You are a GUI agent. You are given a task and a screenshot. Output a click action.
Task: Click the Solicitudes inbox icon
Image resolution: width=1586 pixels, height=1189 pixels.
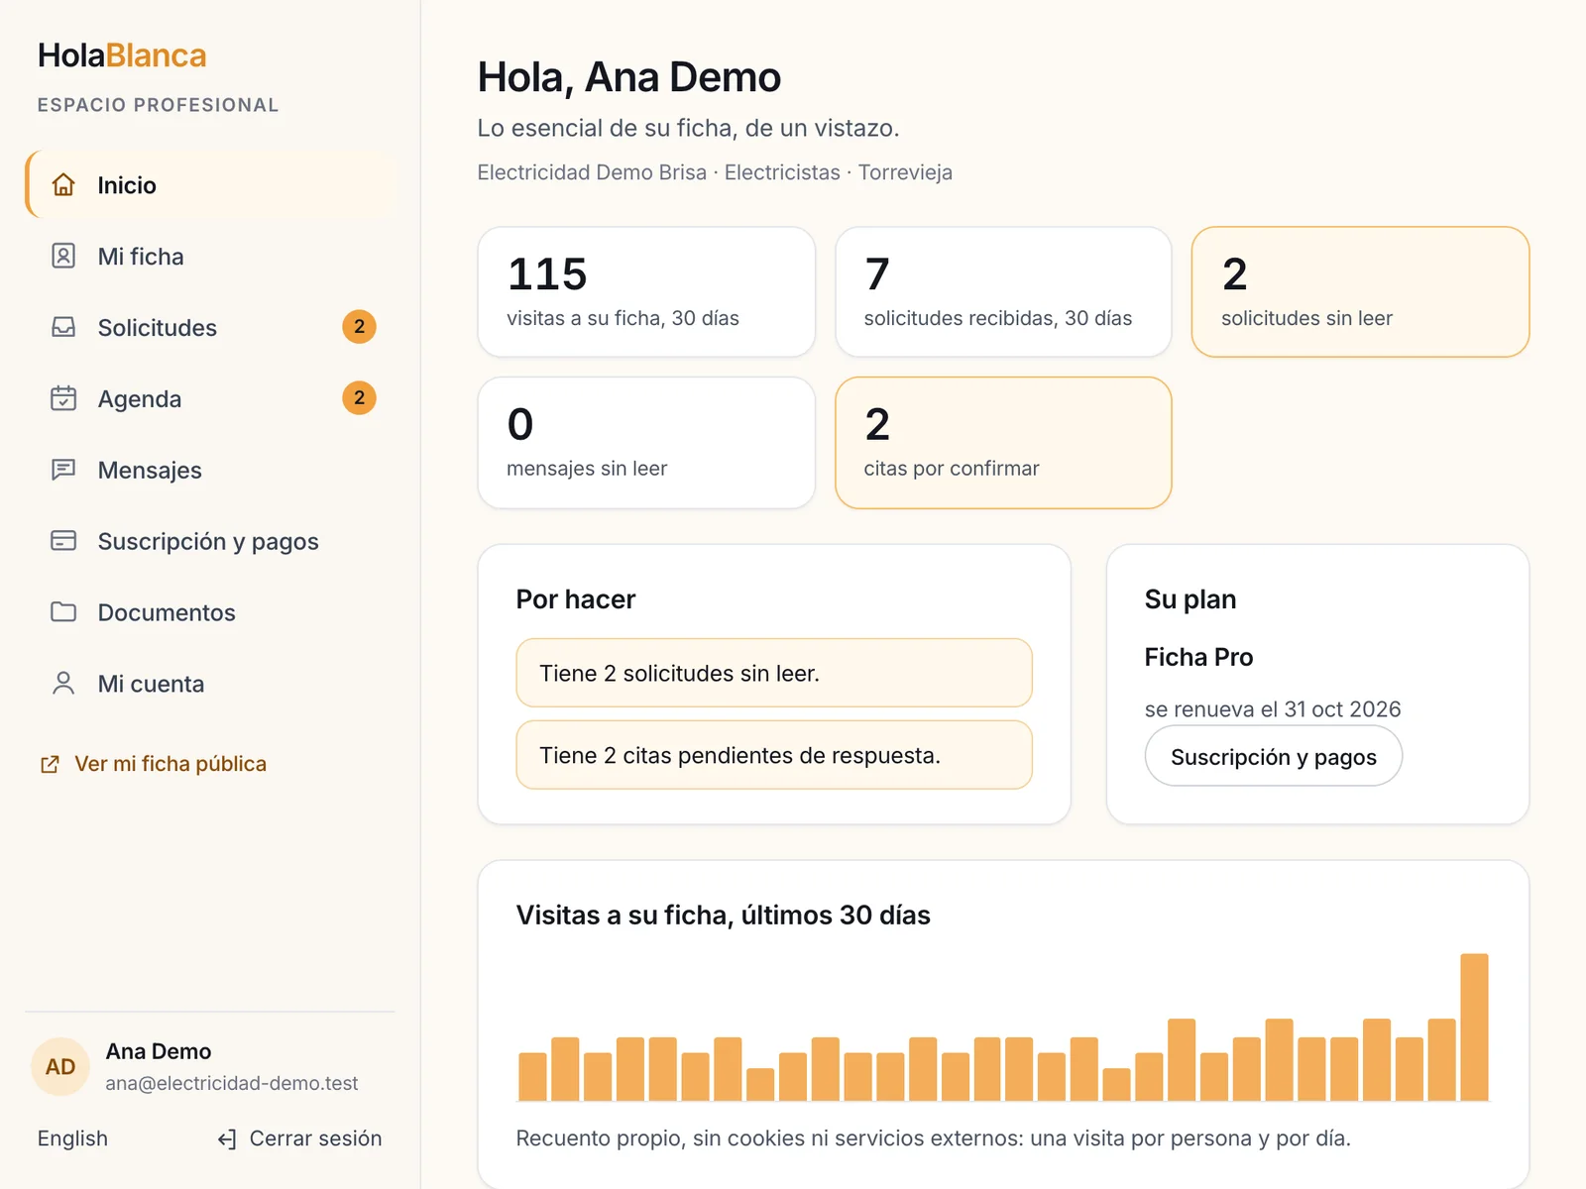click(63, 327)
